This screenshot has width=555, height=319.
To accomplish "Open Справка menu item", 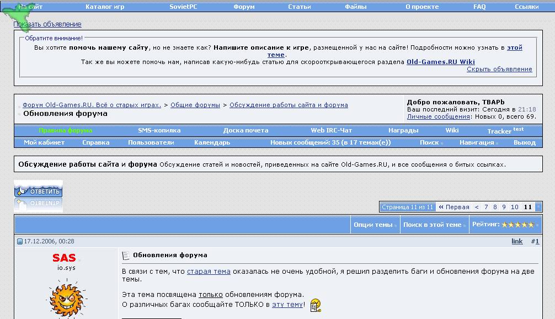I will tap(95, 142).
